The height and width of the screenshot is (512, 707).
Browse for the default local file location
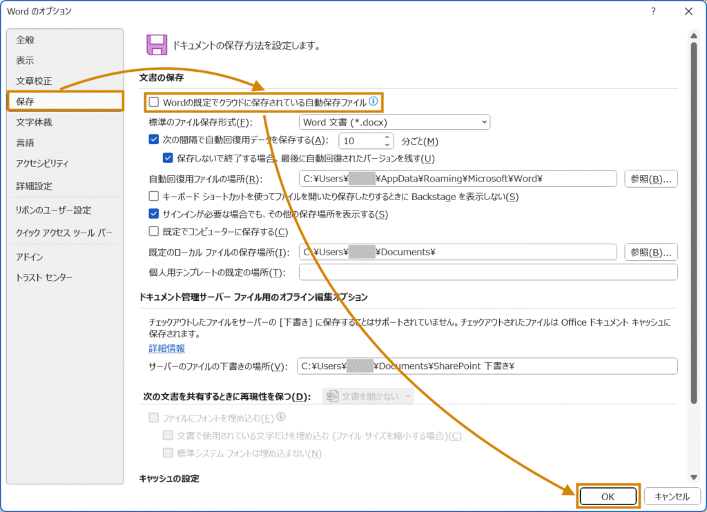pos(650,253)
